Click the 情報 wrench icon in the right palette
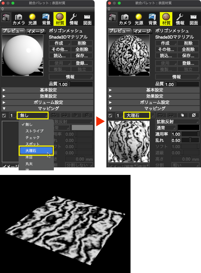Viewport: 201px width, 273px height. pos(180,19)
